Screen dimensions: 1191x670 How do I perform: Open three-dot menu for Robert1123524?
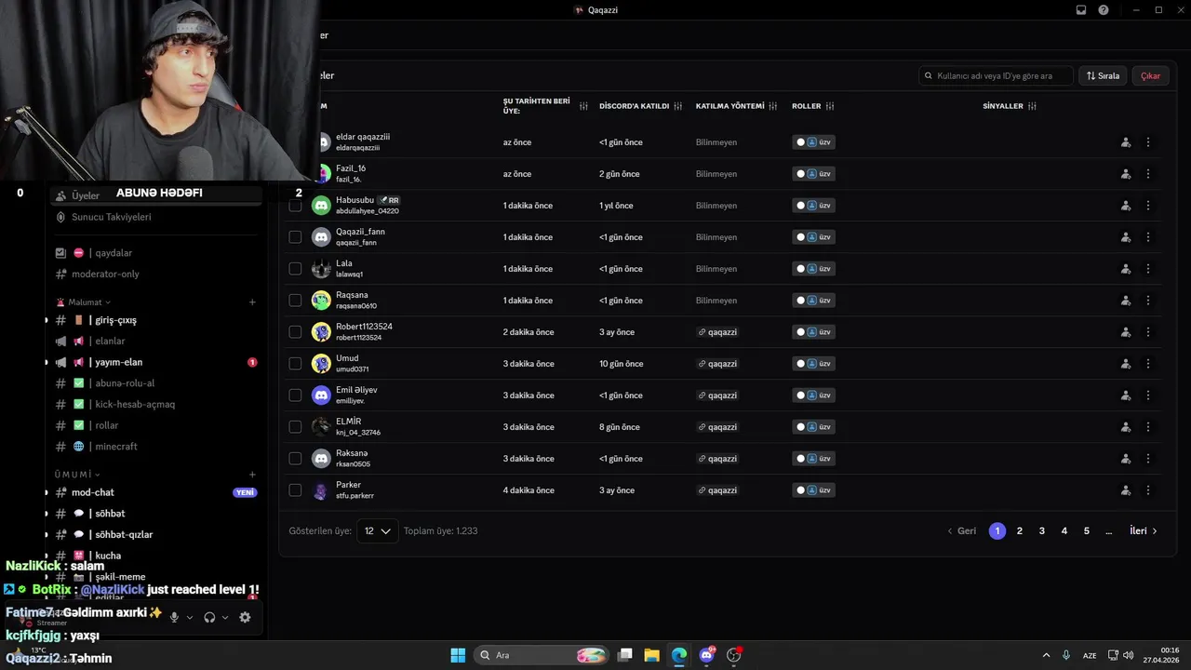1148,332
